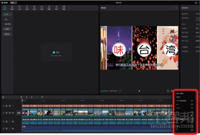Select 我的预设 in the left sidebar
Image resolution: width=200 pixels, height=135 pixels.
coord(8,24)
